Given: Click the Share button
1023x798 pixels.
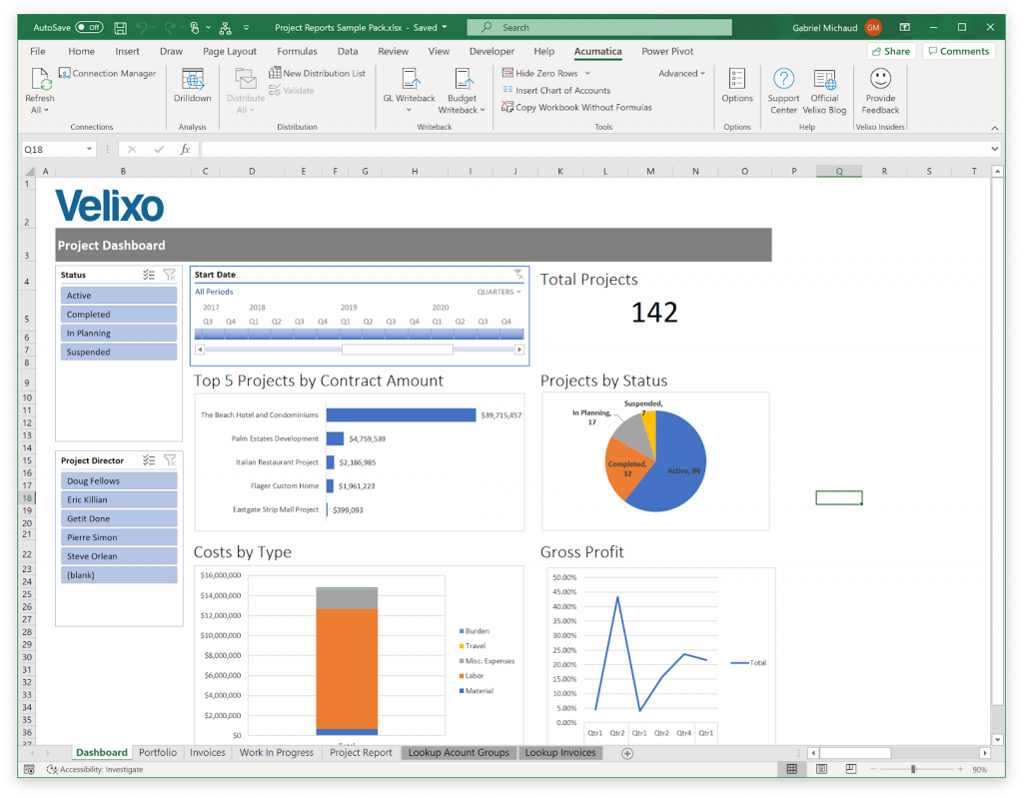Looking at the screenshot, I should click(x=891, y=51).
